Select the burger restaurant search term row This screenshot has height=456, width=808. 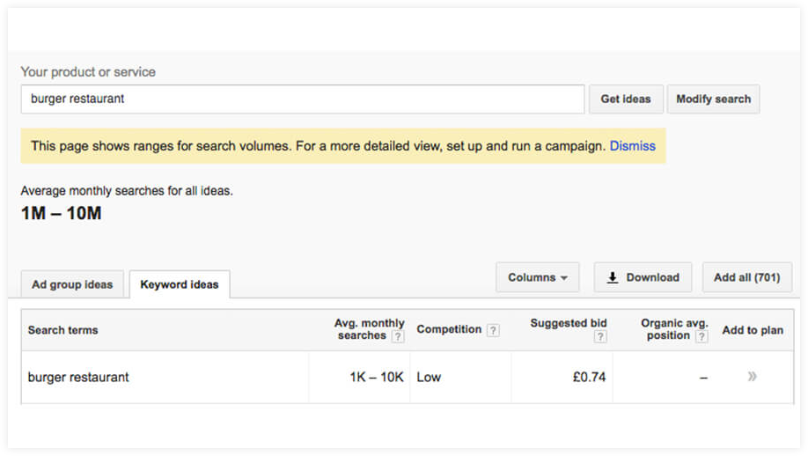(x=408, y=377)
